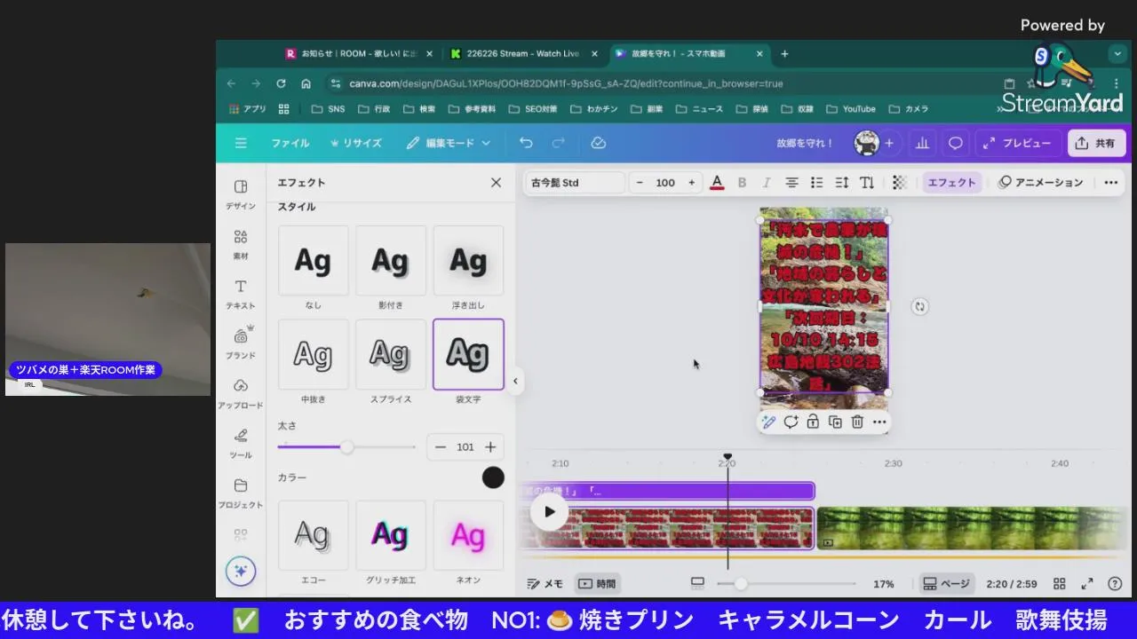Click the プレビュー button
The image size is (1137, 639).
coord(1017,143)
